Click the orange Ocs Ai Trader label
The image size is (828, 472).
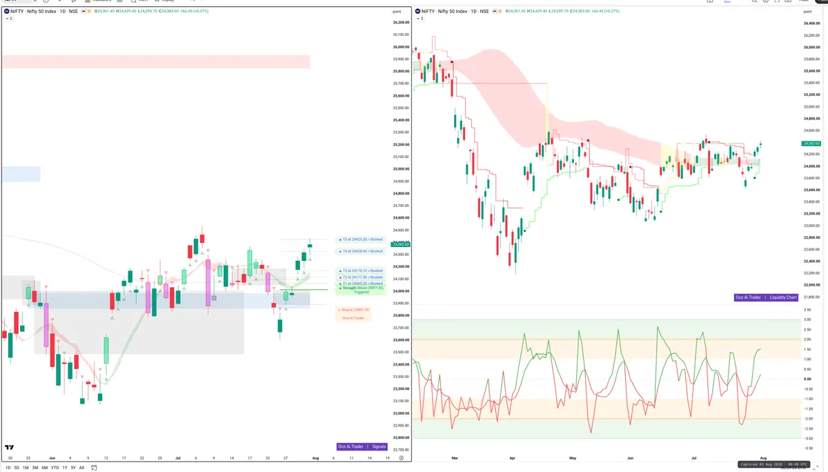[353, 317]
